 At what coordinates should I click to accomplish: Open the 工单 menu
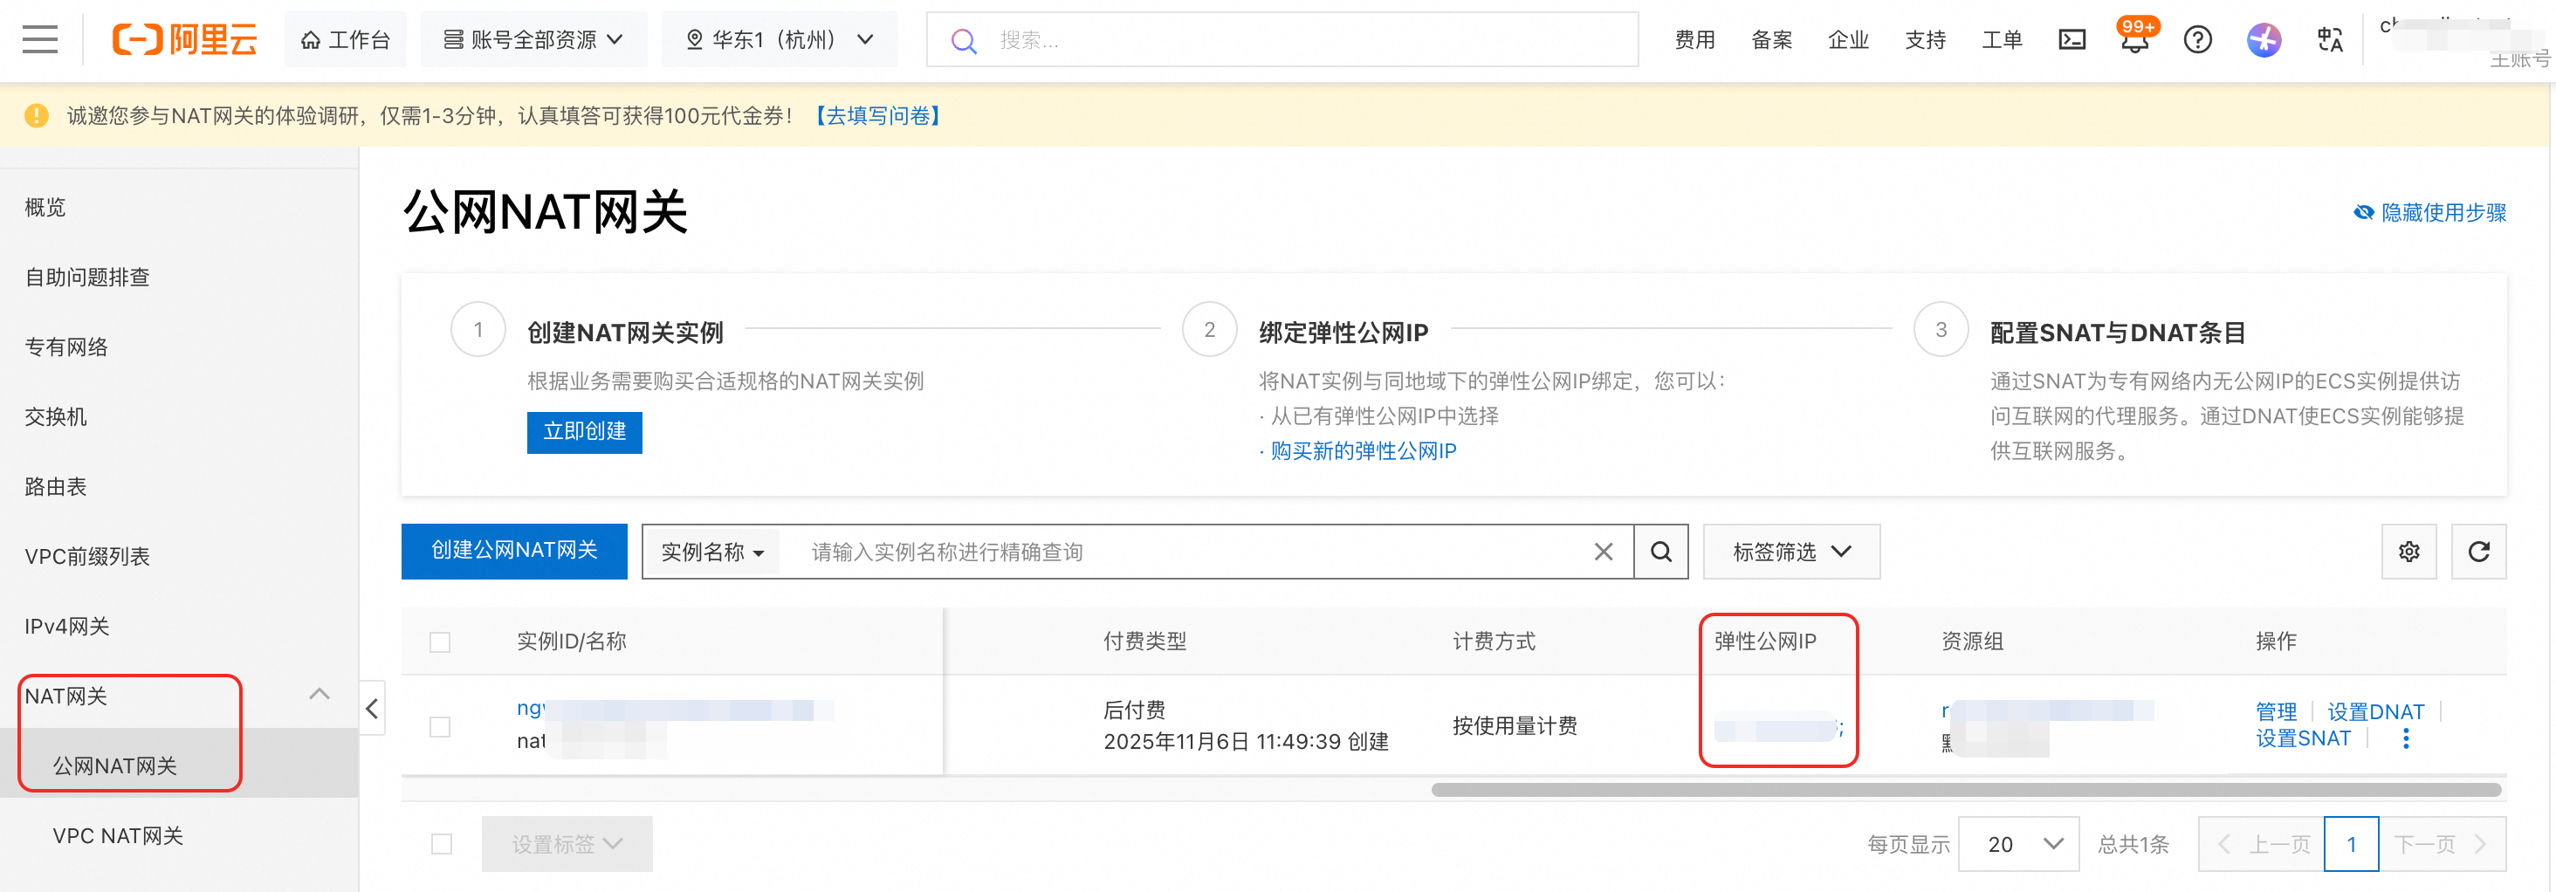click(2002, 39)
